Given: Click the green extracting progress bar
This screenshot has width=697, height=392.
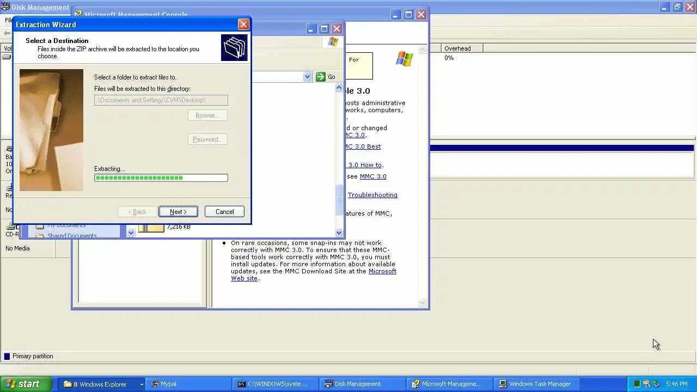Looking at the screenshot, I should point(161,177).
